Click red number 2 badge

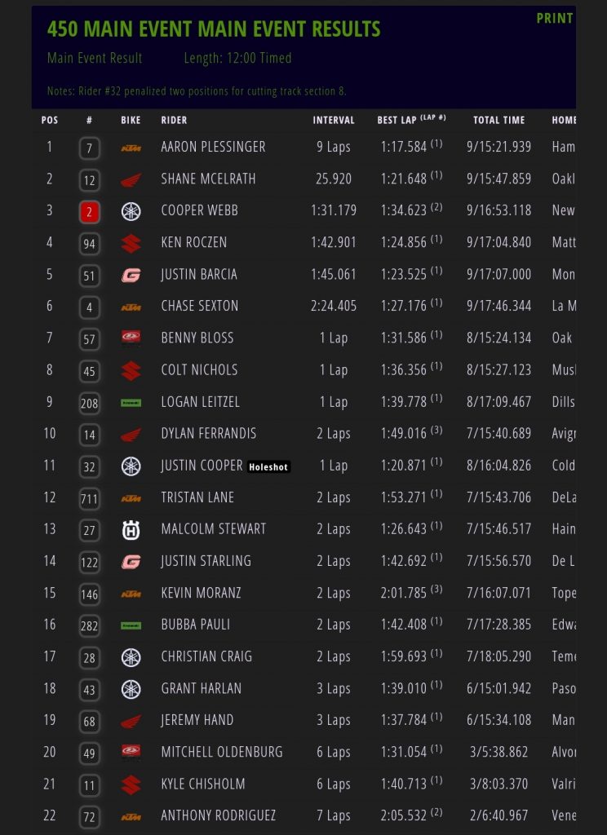[90, 212]
